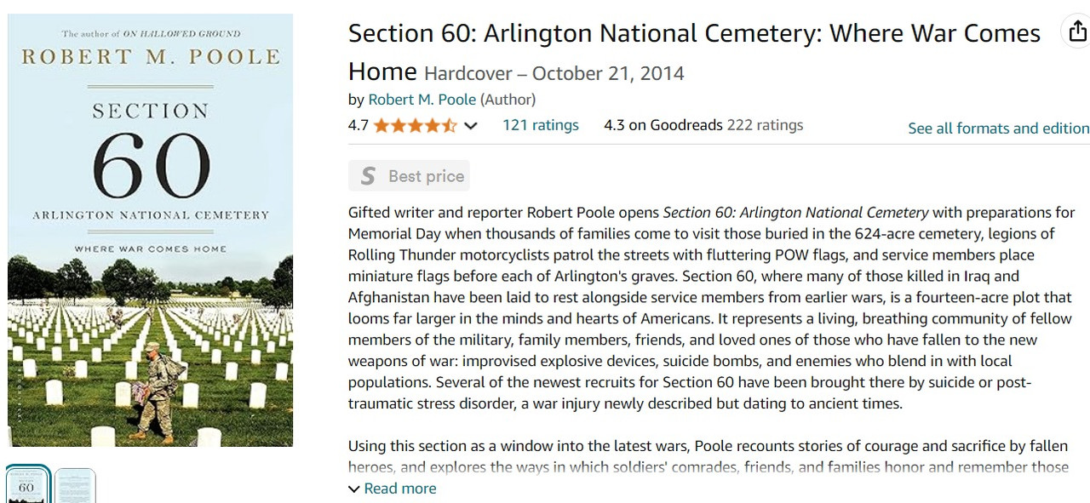Click the Section 60 book title heading
This screenshot has height=503, width=1090.
[x=694, y=51]
